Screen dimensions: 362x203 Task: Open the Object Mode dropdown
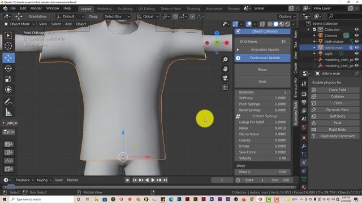(x=20, y=24)
